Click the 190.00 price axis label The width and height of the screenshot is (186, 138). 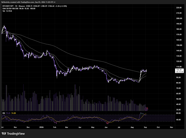point(179,24)
